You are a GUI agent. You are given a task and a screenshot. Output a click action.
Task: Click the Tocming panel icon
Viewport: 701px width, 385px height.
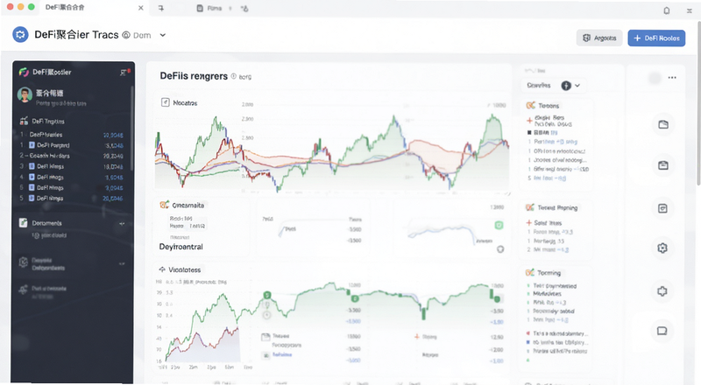coord(530,272)
